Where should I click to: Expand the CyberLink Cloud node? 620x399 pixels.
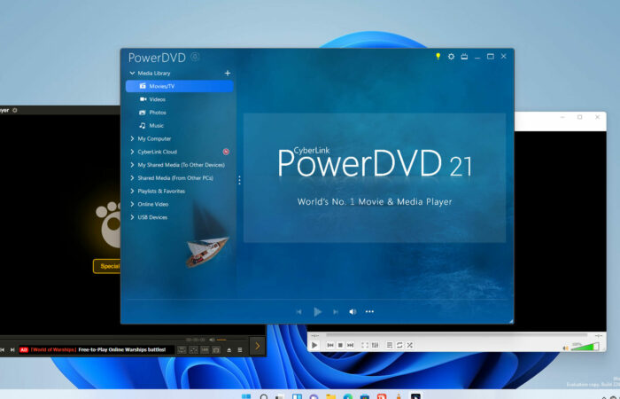[x=133, y=152]
